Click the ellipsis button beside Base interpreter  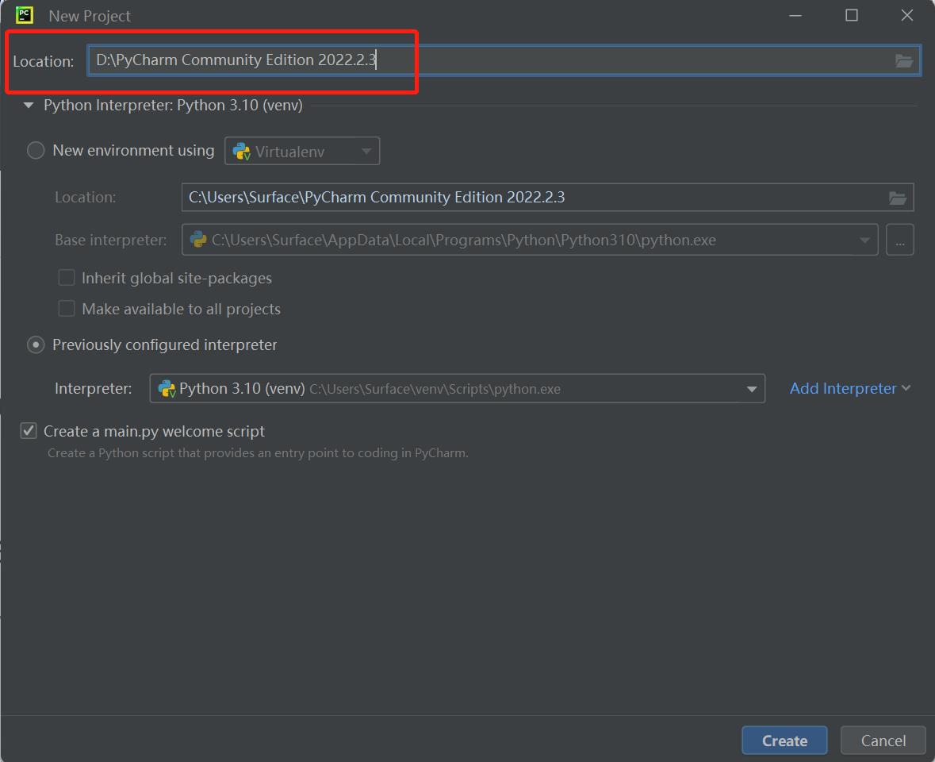coord(899,241)
